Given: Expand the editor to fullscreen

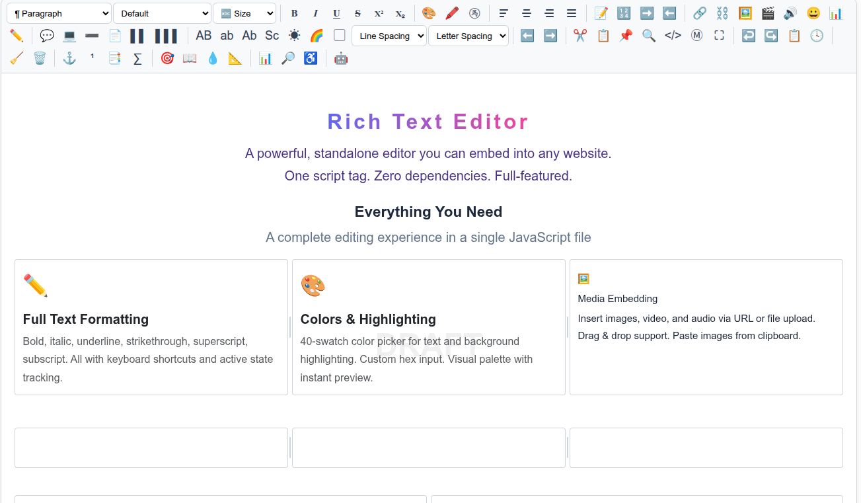Looking at the screenshot, I should pyautogui.click(x=719, y=36).
